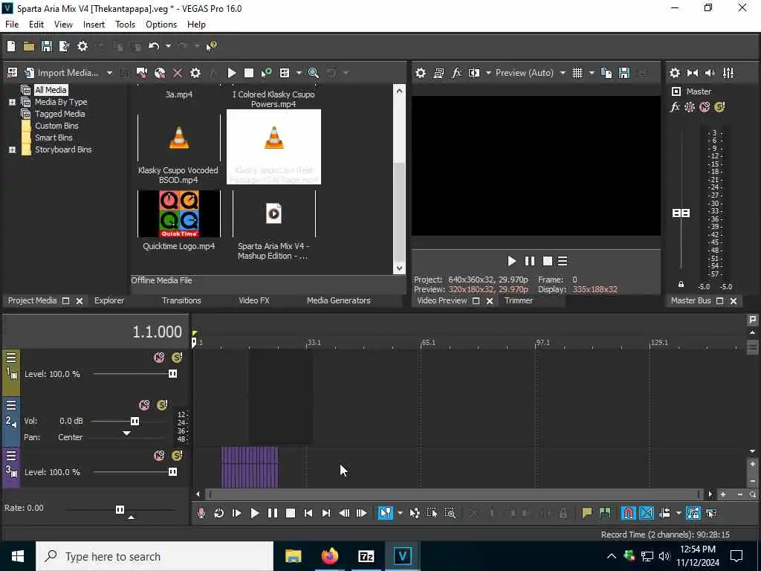Open Video Preview hamburger menu
The height and width of the screenshot is (571, 761).
point(563,261)
